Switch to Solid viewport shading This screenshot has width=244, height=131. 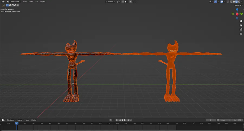(x=234, y=2)
